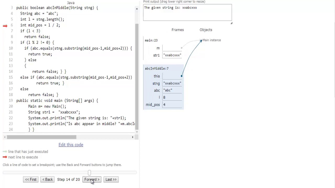Image resolution: width=335 pixels, height=188 pixels.
Task: Click the main:23 frame header
Action: coord(151,40)
